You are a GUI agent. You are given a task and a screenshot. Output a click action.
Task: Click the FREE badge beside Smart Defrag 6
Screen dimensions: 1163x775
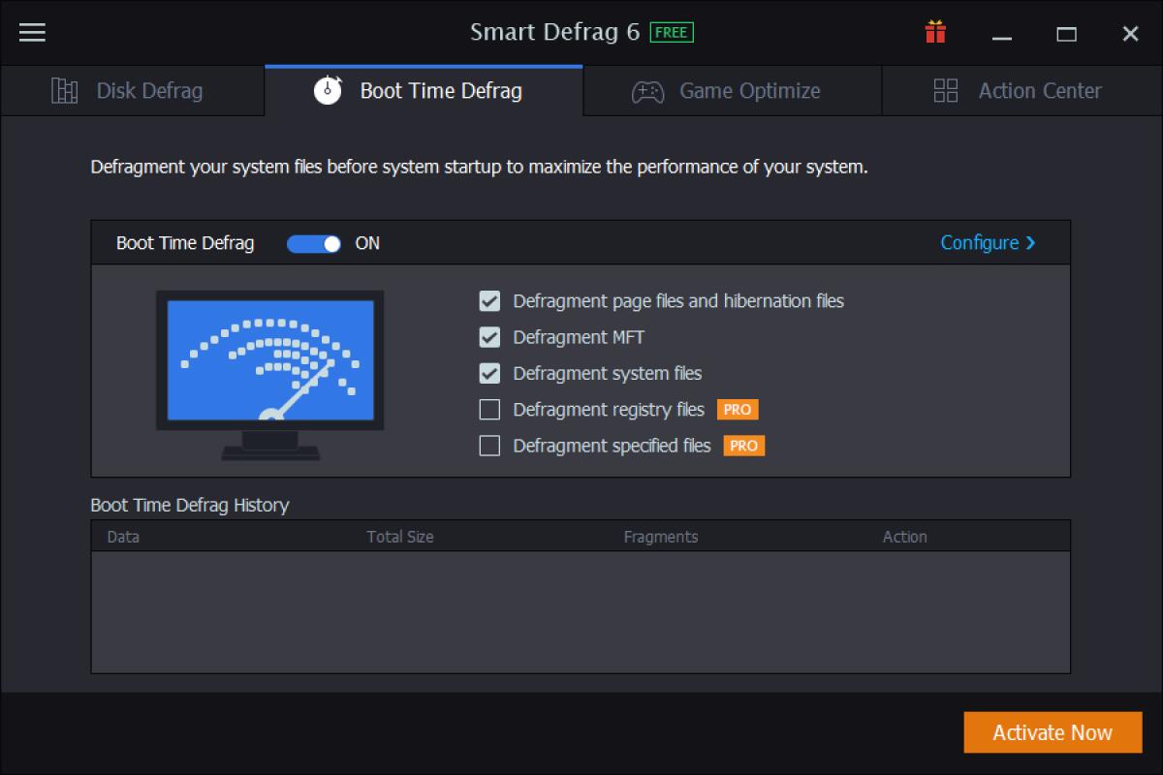pyautogui.click(x=674, y=31)
